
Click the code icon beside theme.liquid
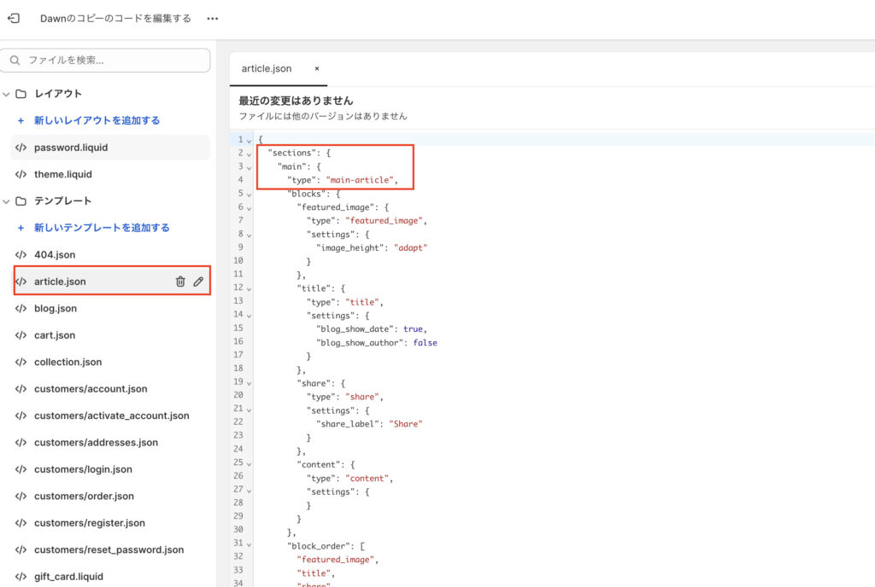click(x=21, y=174)
